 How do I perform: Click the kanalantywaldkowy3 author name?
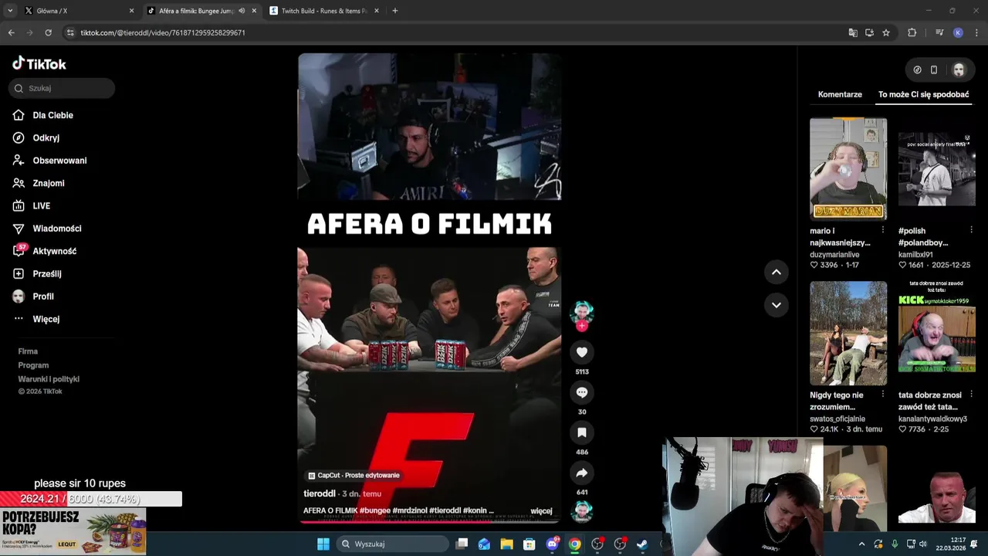932,419
